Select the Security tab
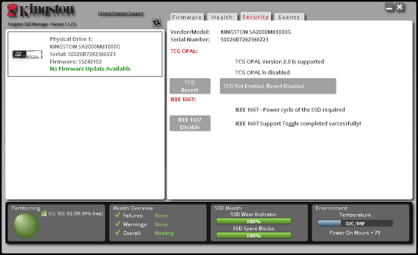The width and height of the screenshot is (418, 255). click(x=255, y=17)
